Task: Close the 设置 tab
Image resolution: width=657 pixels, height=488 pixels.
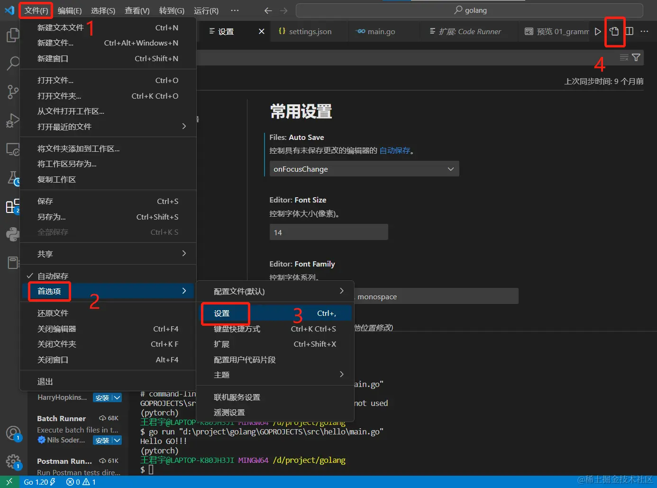Action: pos(262,31)
